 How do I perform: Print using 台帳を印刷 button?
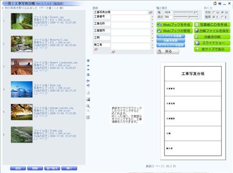coord(212,37)
